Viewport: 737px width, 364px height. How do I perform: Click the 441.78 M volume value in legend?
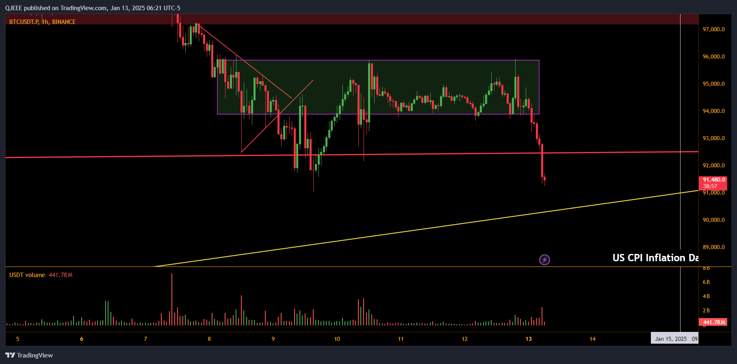[x=61, y=275]
